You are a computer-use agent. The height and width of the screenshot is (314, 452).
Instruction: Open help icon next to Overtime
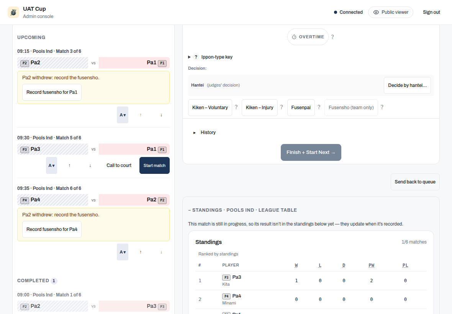click(332, 37)
